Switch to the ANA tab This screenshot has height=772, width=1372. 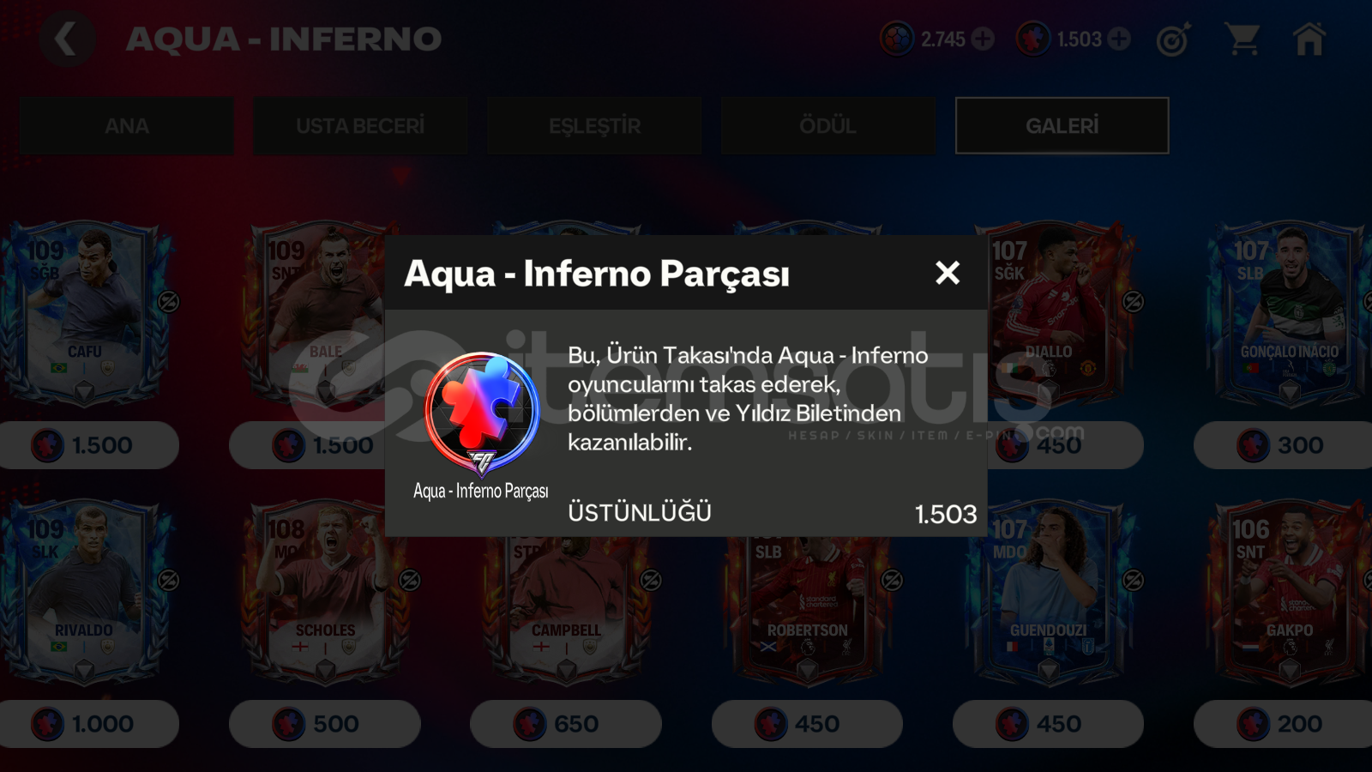point(127,126)
